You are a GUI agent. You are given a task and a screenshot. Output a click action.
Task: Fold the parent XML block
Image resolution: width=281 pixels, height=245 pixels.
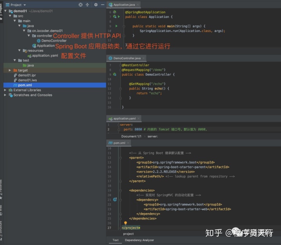121,158
